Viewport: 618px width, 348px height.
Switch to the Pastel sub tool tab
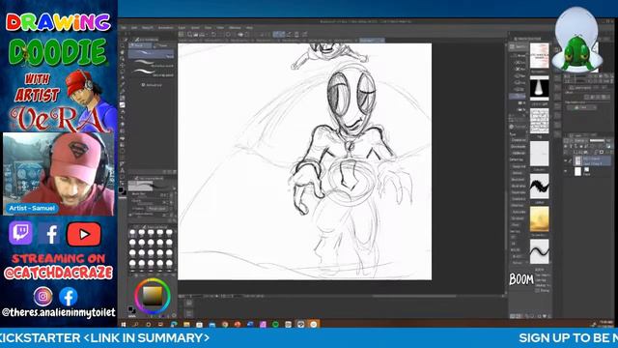coord(162,45)
